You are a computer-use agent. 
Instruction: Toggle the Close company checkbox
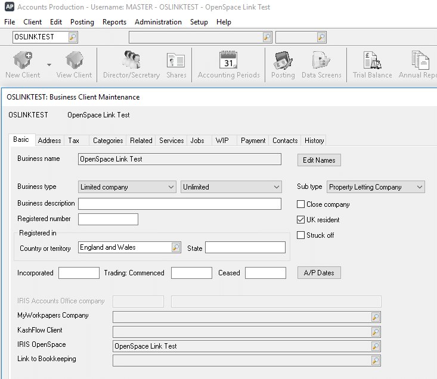pos(300,204)
